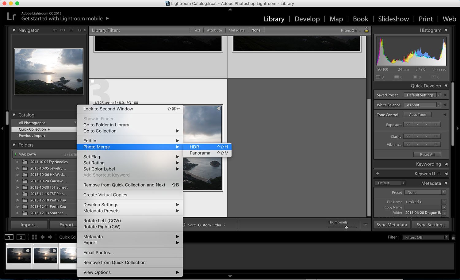Click the folder icon beside 2013-10-30 TST Sunset

coord(25,187)
